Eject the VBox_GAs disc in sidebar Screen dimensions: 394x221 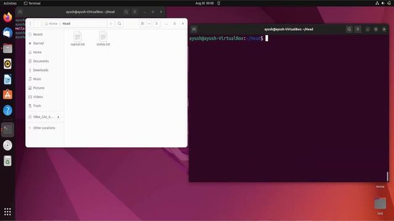(x=58, y=117)
